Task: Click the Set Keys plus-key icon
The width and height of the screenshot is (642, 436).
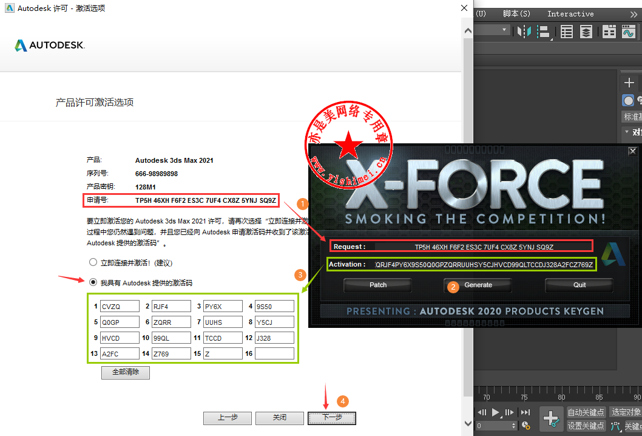Action: click(551, 419)
